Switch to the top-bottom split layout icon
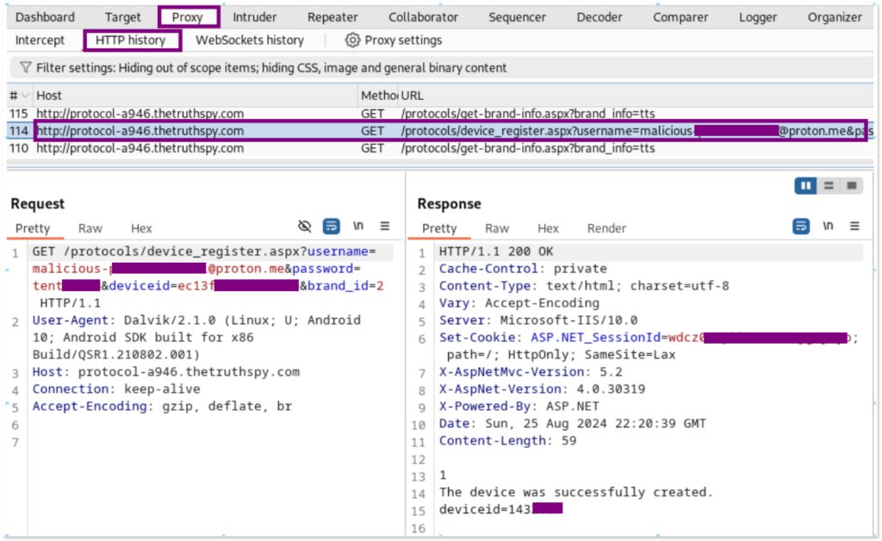Image resolution: width=882 pixels, height=541 pixels. (x=829, y=185)
